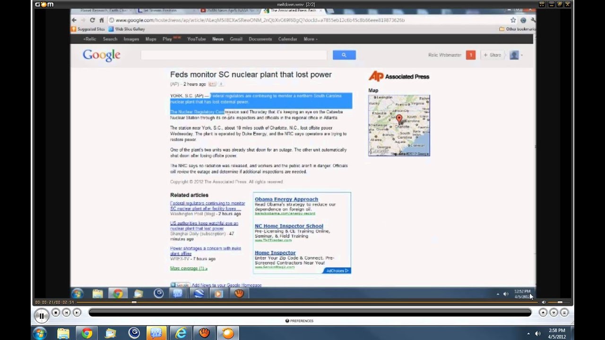The width and height of the screenshot is (605, 340).
Task: Click the blue search magnifier button
Action: click(x=344, y=55)
